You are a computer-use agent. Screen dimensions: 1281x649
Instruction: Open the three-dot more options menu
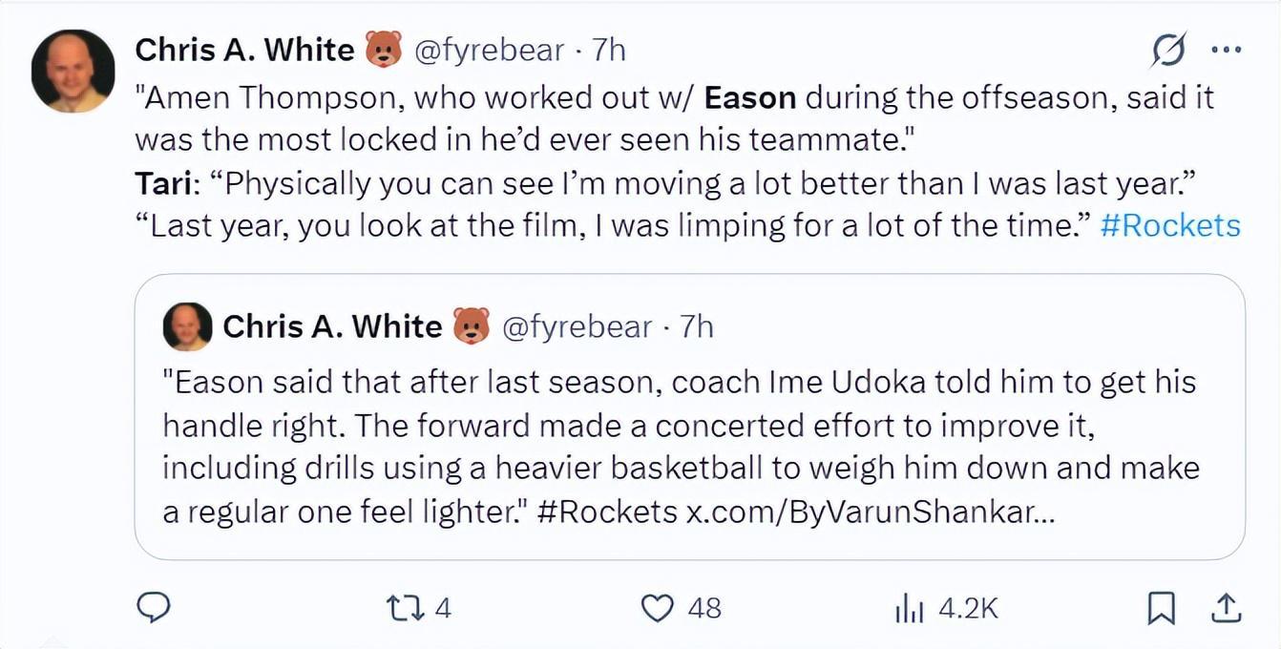point(1225,51)
